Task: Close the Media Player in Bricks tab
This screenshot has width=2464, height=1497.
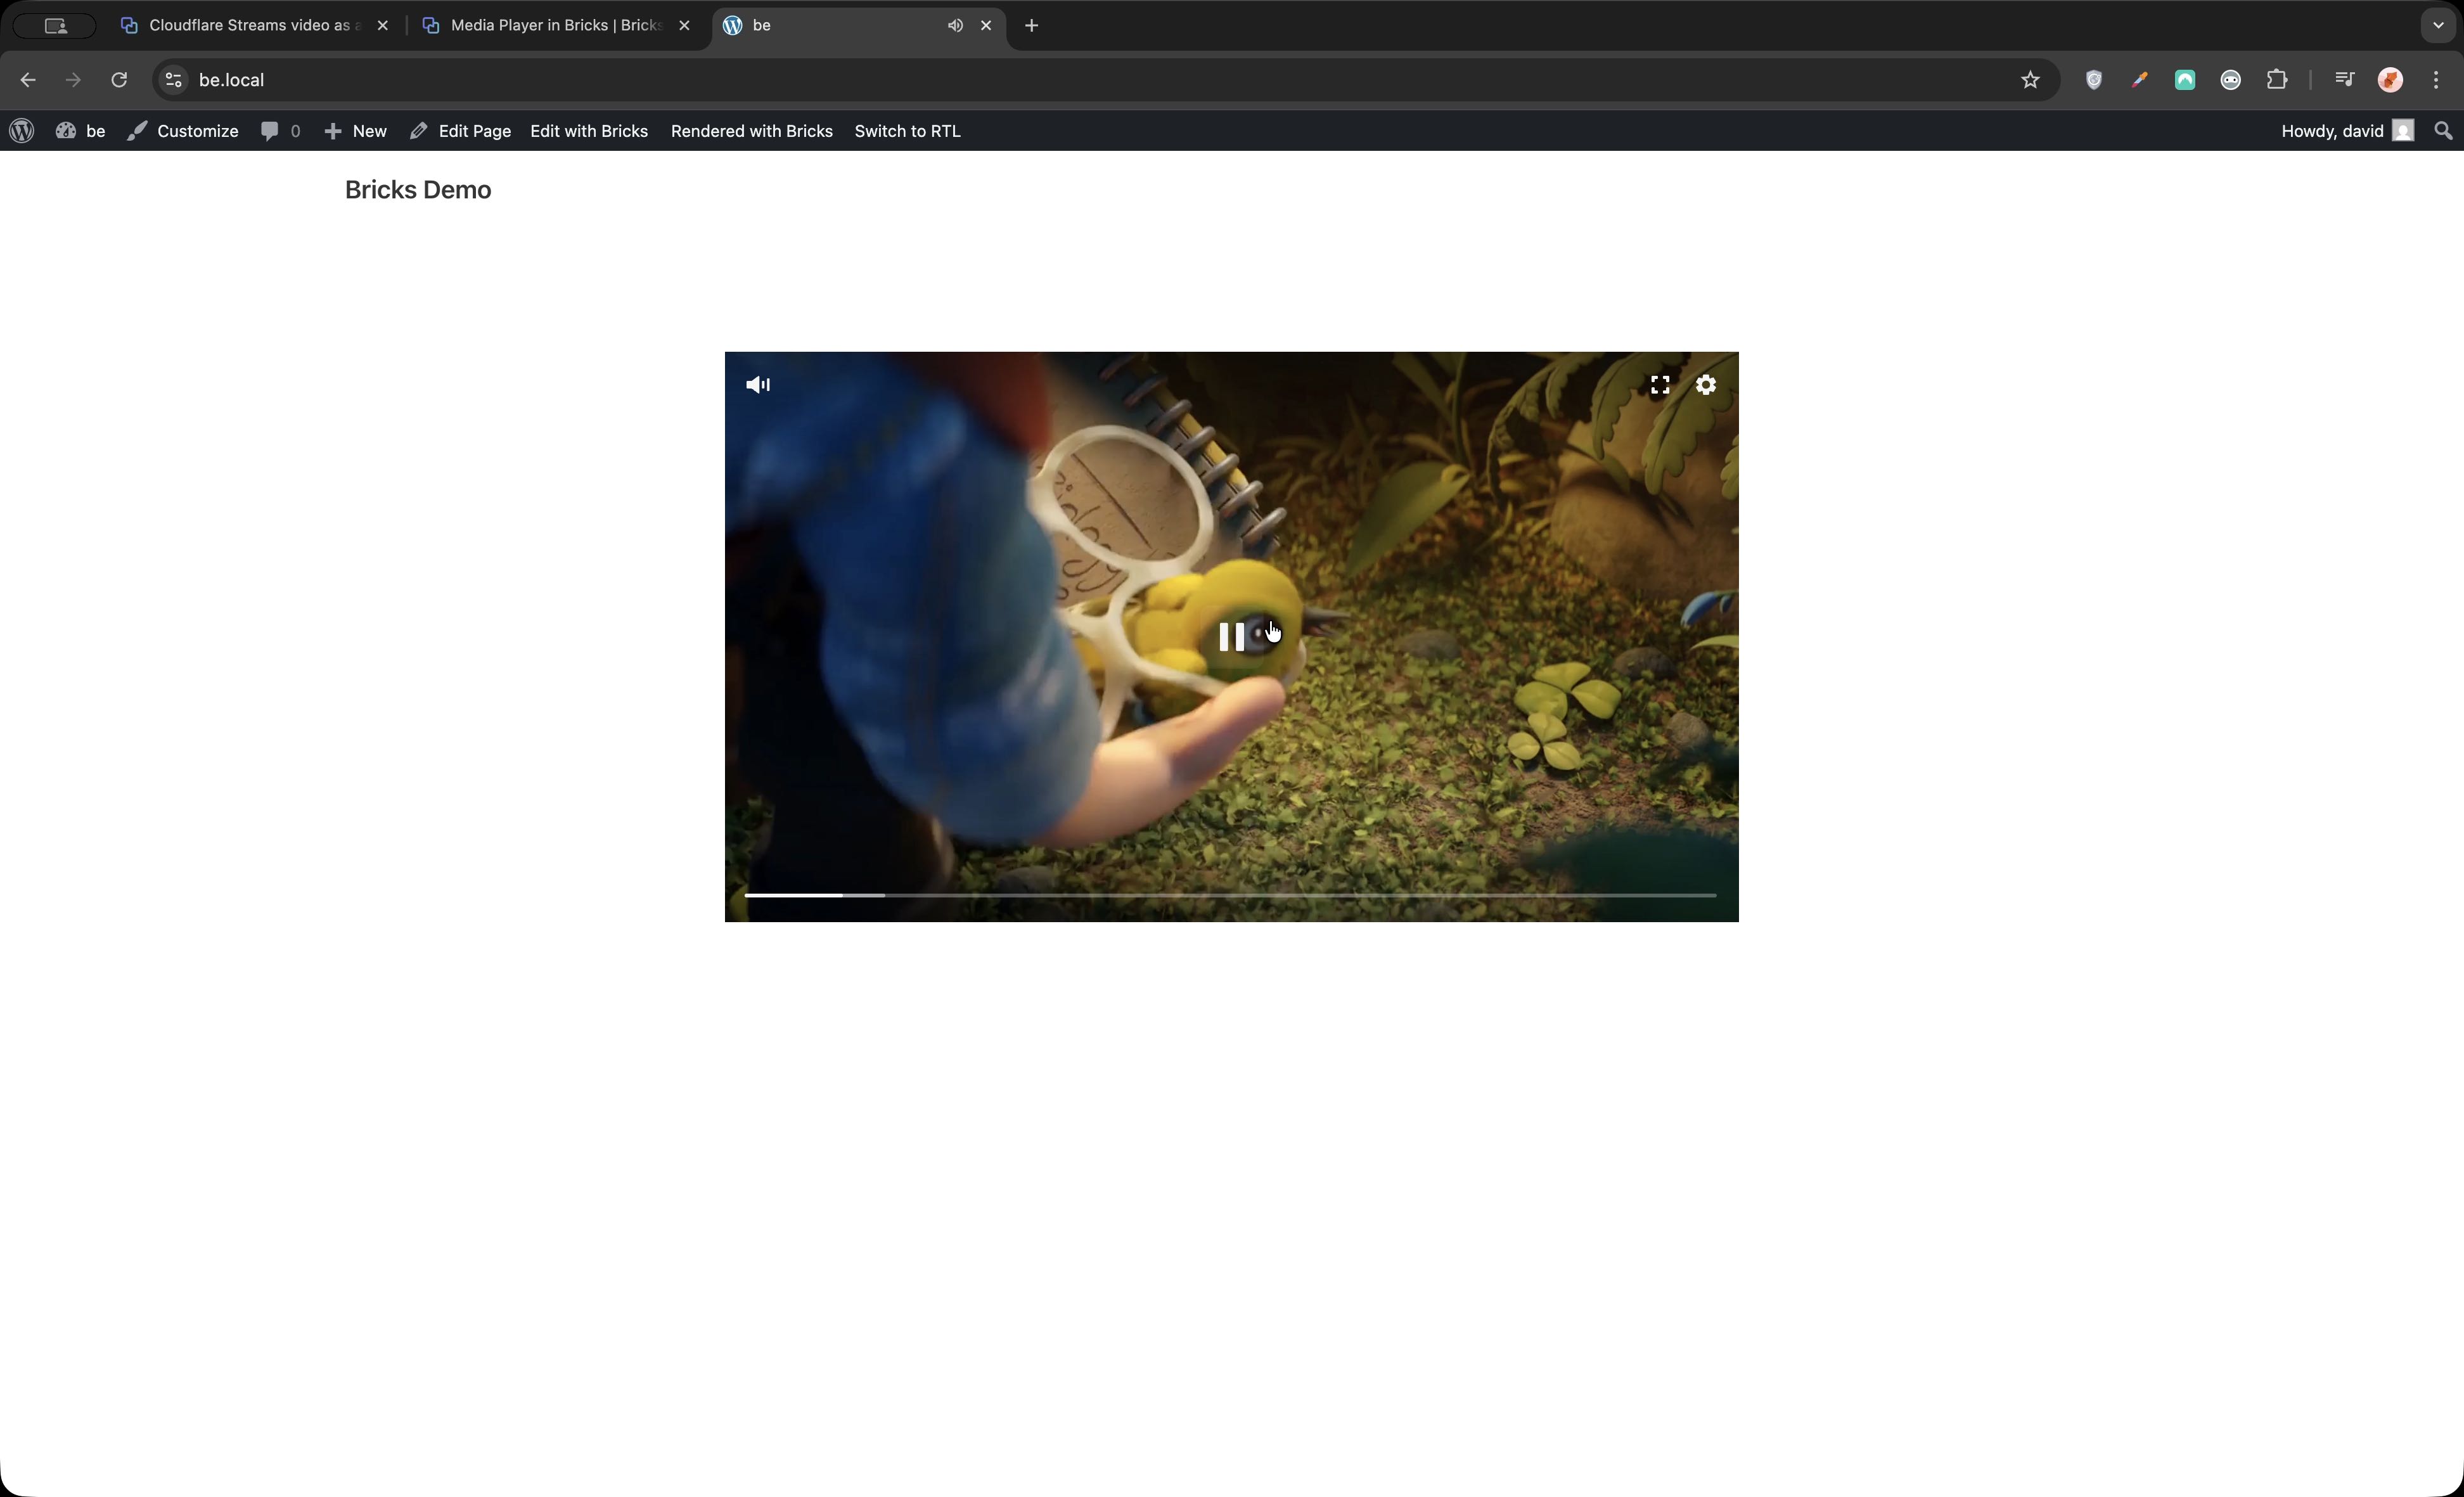Action: coord(684,25)
